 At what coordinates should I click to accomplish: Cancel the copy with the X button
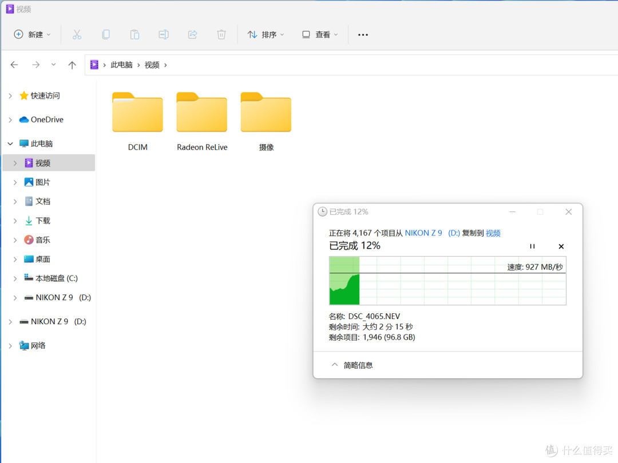(561, 246)
